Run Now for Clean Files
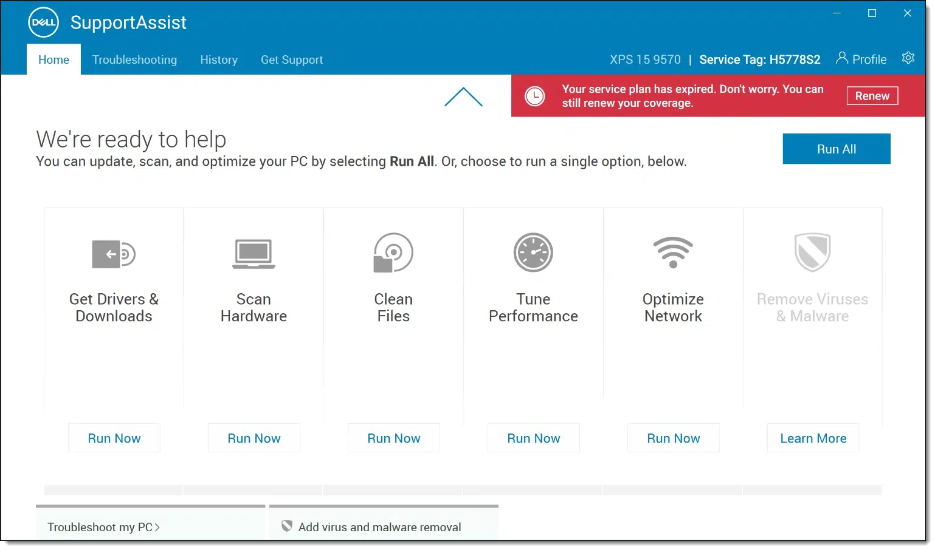Screen dimensions: 935x550 [x=394, y=438]
